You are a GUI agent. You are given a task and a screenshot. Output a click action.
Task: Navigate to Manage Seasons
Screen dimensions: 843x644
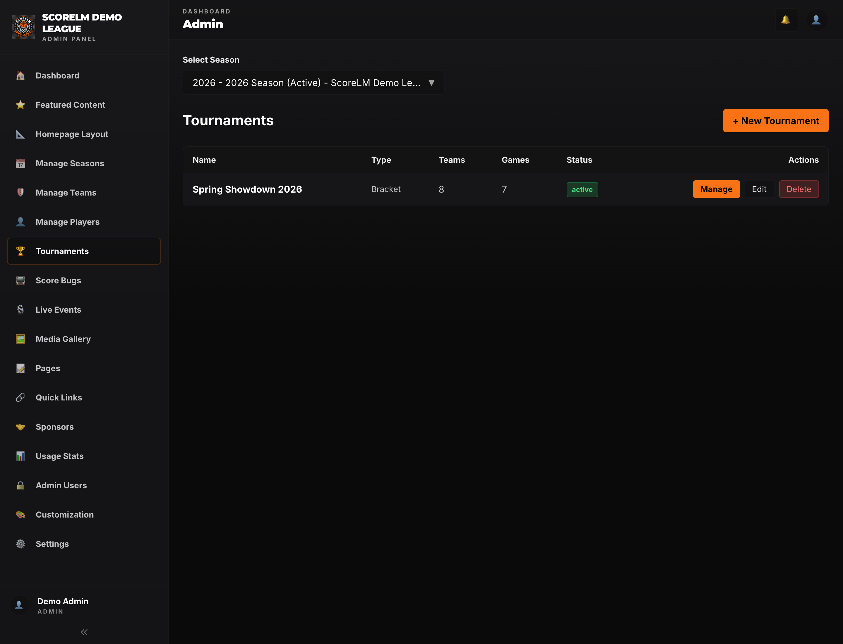[84, 163]
